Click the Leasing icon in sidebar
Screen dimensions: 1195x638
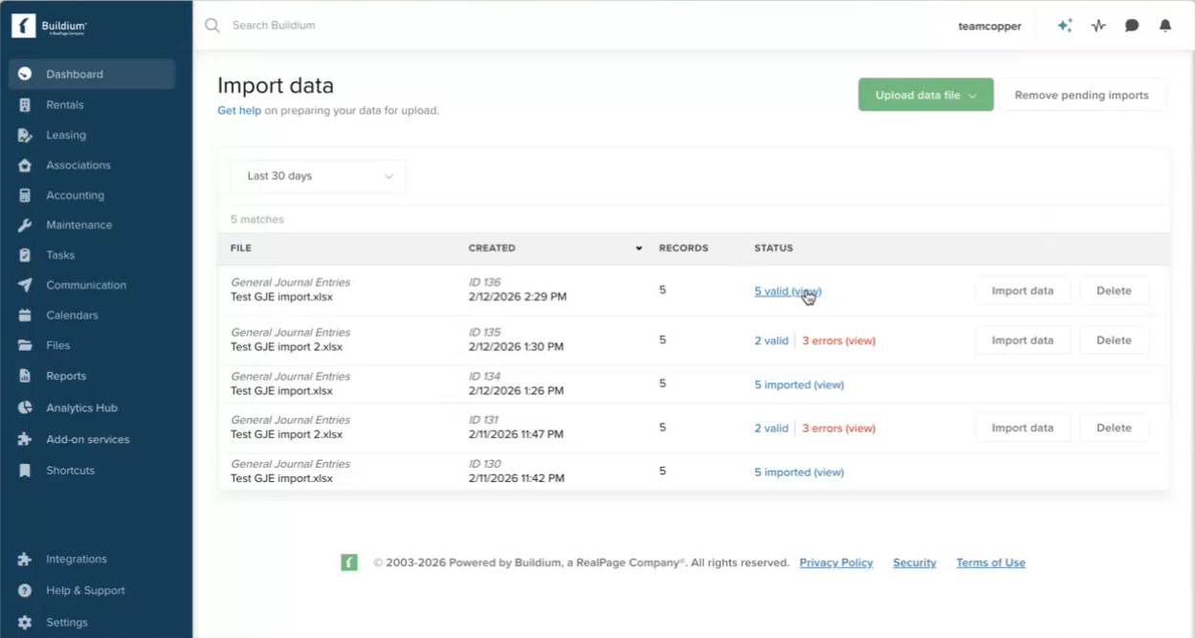tap(25, 135)
